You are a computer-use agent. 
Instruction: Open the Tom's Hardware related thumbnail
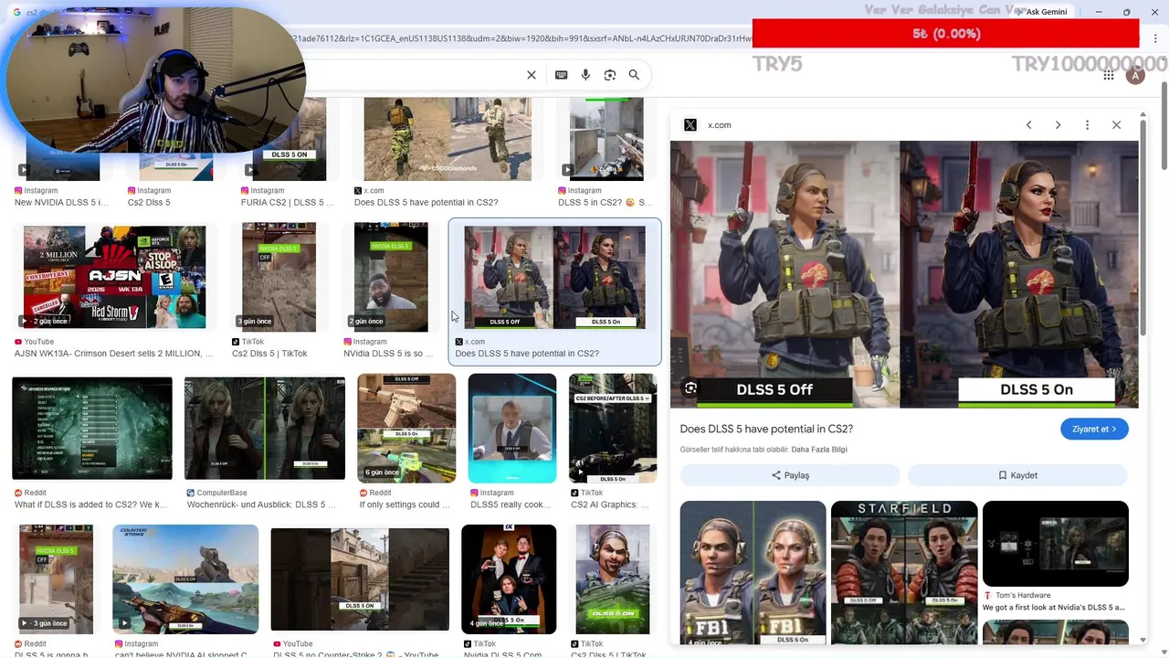click(x=1056, y=544)
